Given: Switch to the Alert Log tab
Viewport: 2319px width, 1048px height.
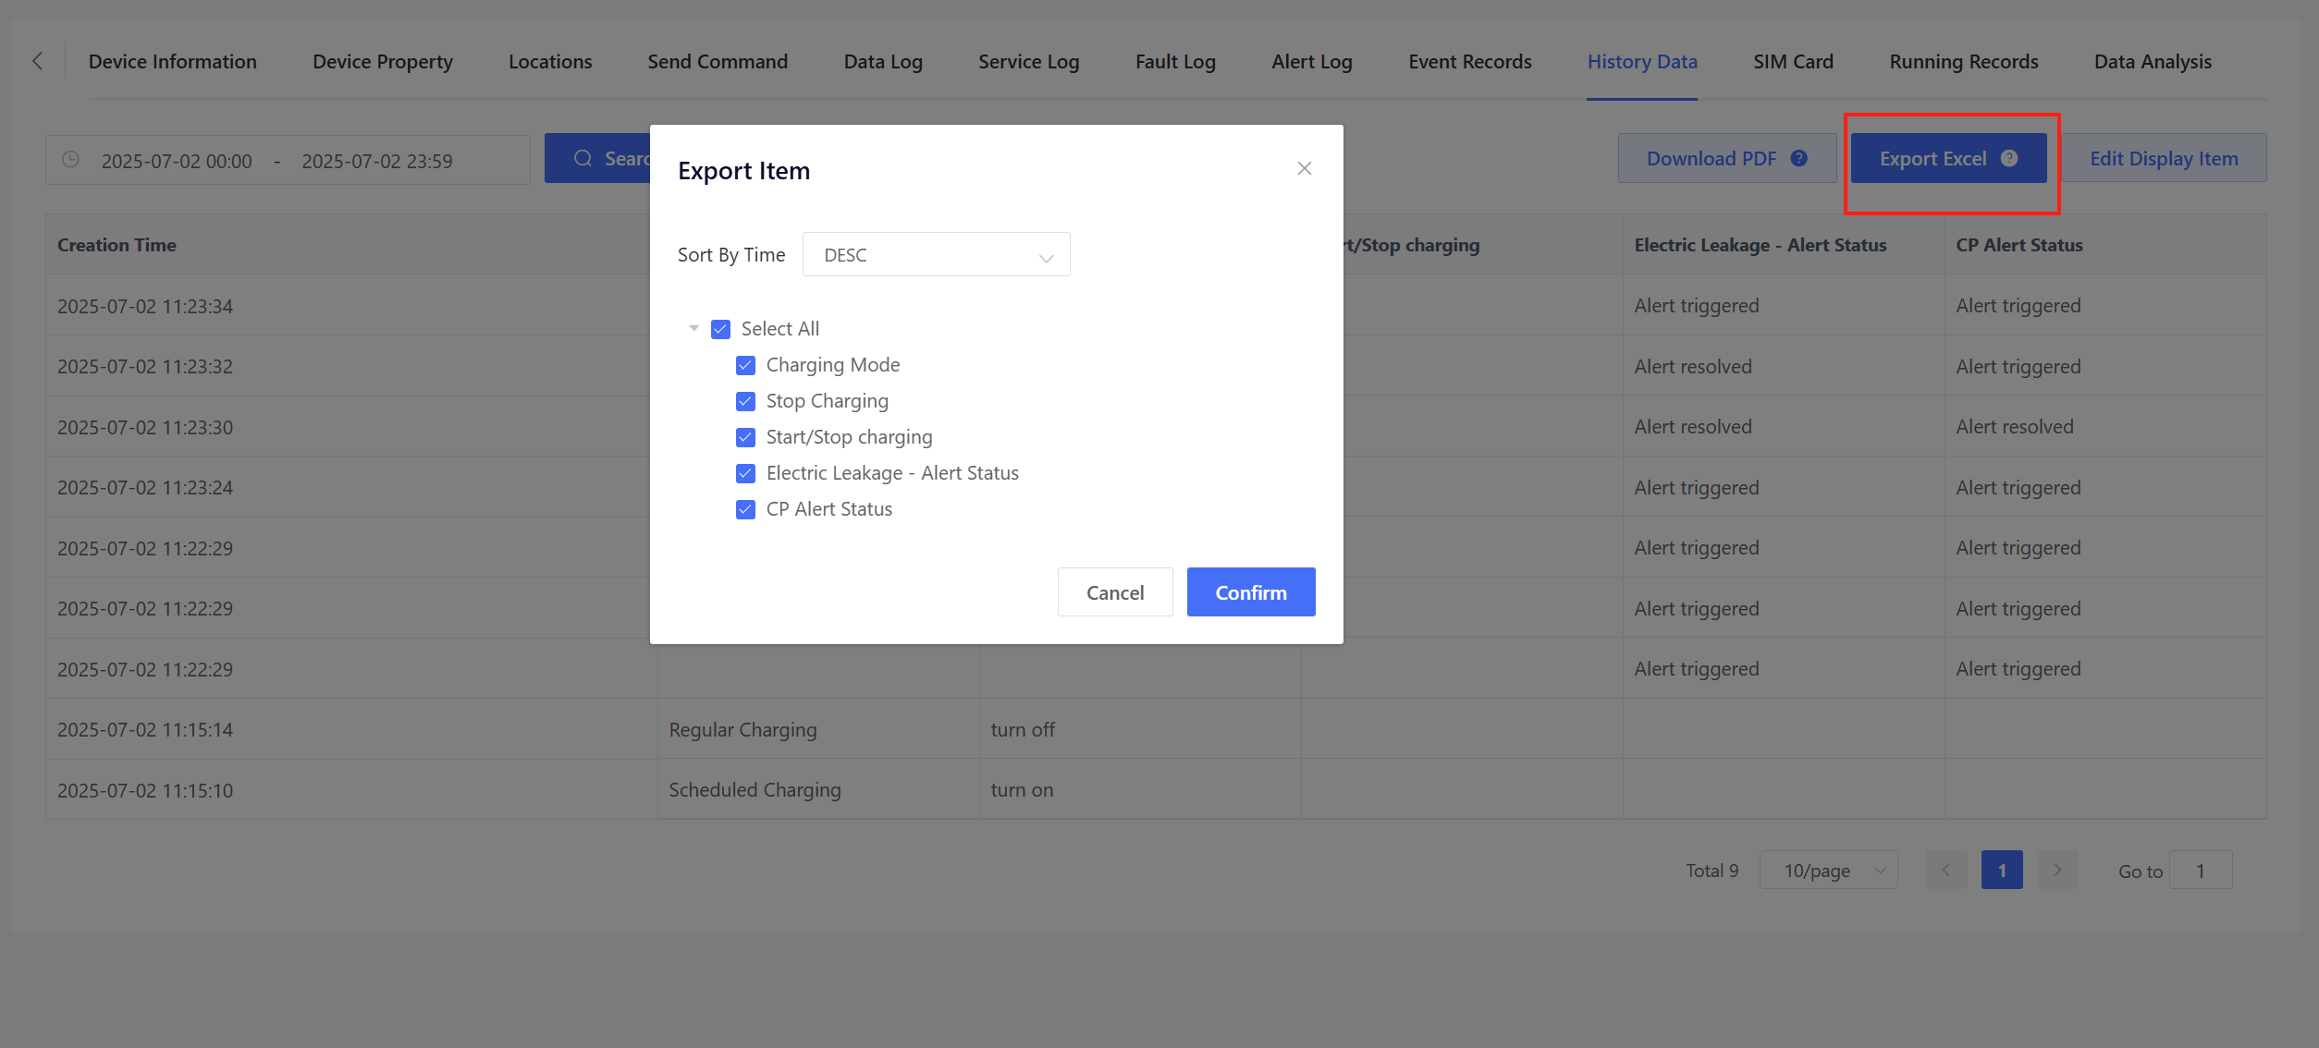Looking at the screenshot, I should (1311, 62).
